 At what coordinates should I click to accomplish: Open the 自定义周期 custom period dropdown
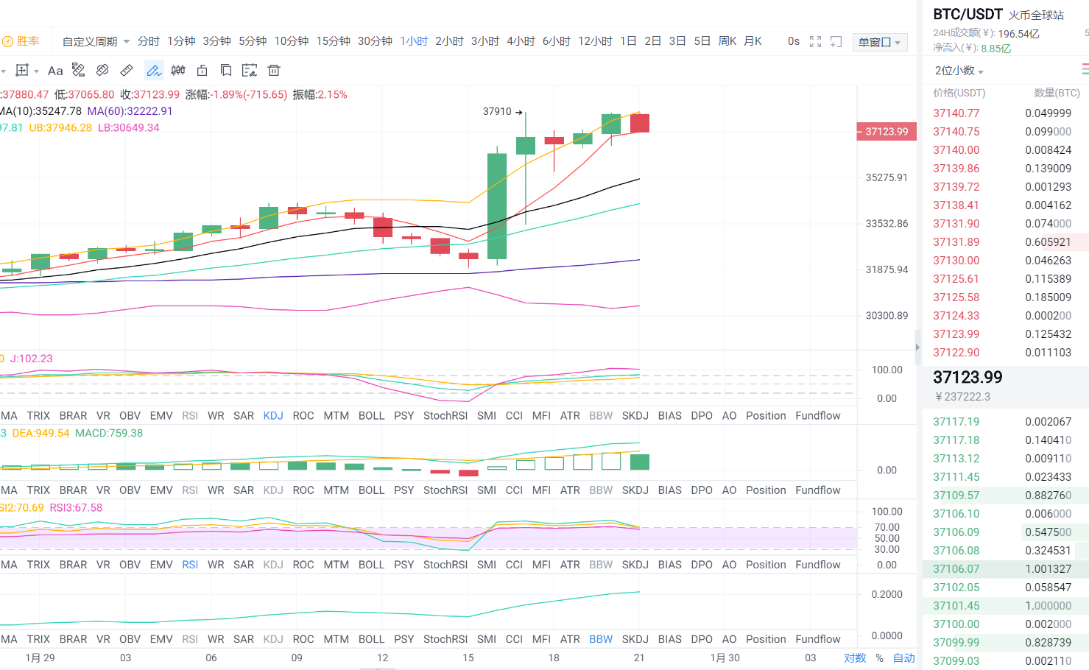(x=96, y=42)
